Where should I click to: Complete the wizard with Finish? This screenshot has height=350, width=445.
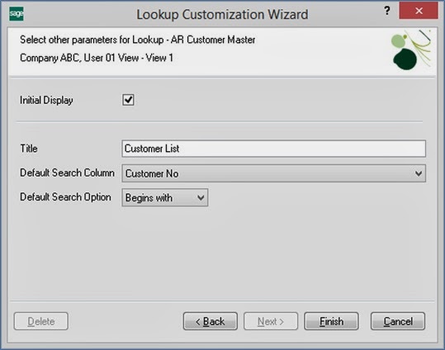[x=332, y=321]
